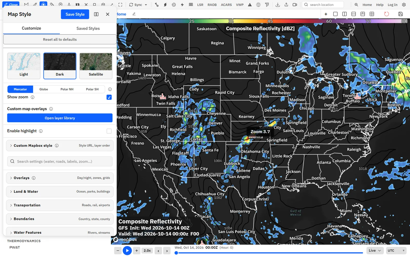
Task: Click the red refresh circular arrow icon
Action: [x=386, y=14]
